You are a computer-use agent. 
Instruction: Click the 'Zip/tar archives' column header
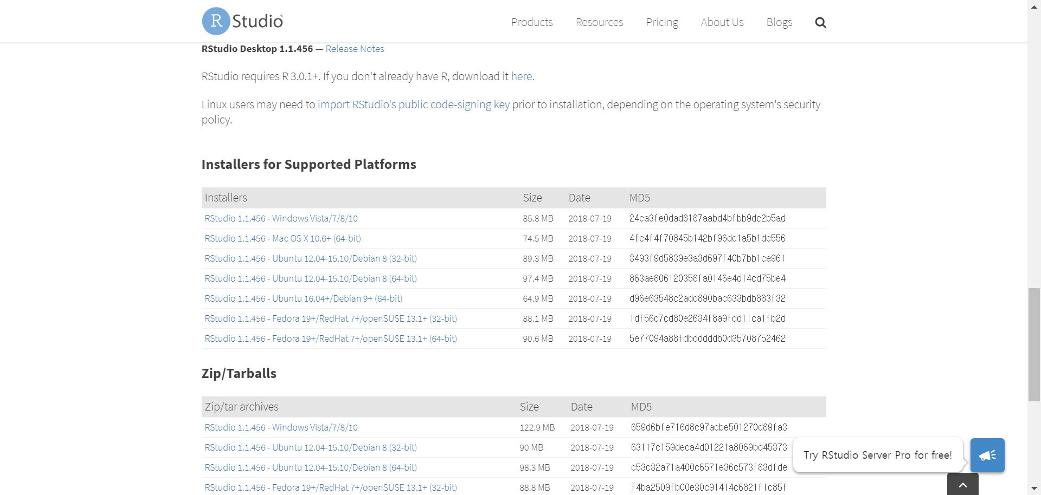(241, 407)
